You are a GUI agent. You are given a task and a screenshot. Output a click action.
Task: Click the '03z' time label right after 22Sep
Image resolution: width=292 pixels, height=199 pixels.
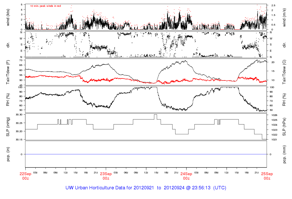[35, 173]
